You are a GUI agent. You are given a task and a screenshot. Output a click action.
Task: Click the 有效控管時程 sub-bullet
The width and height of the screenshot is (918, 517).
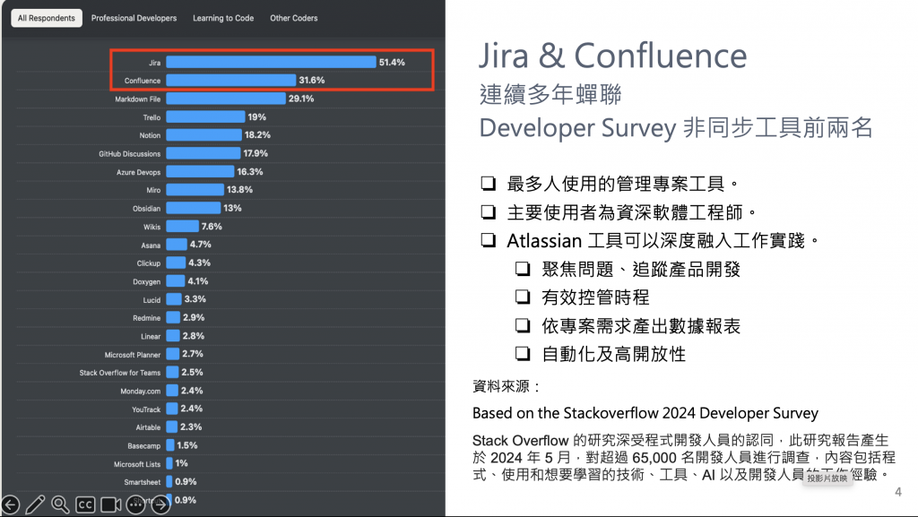(595, 297)
